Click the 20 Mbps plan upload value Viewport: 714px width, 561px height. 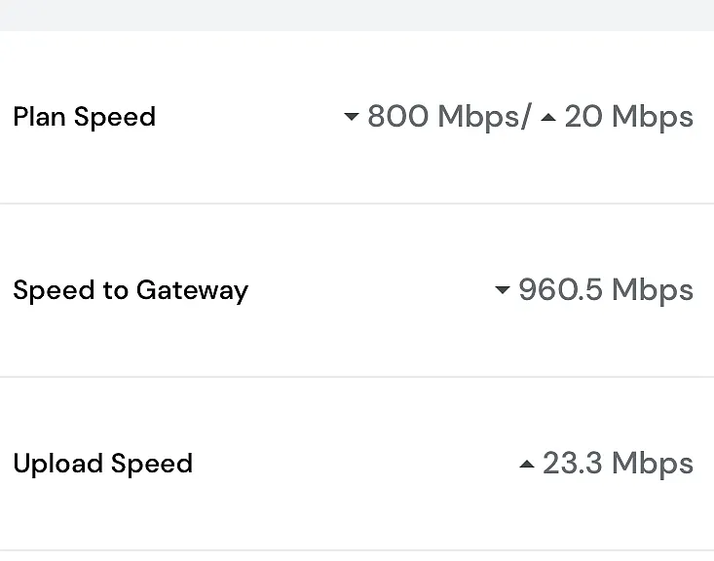click(x=629, y=117)
